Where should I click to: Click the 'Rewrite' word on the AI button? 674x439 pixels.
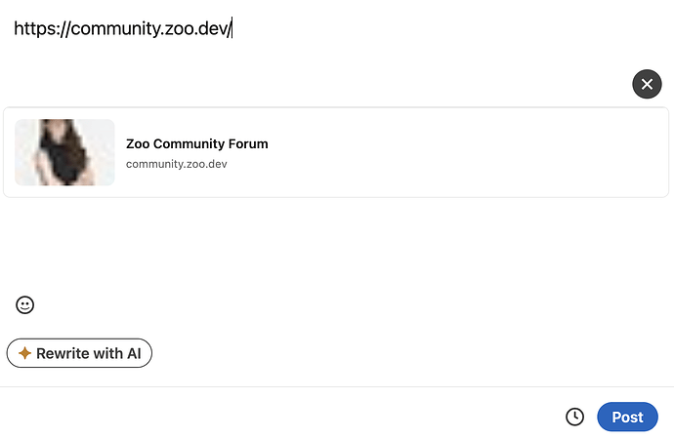(x=63, y=353)
